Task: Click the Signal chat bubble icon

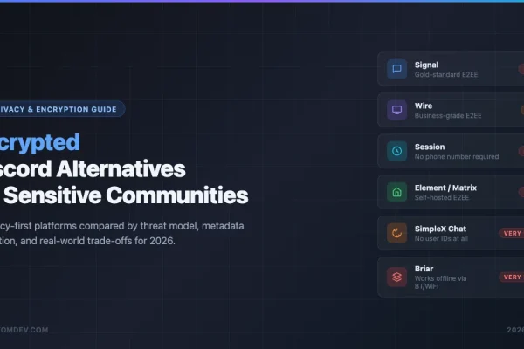Action: point(396,69)
